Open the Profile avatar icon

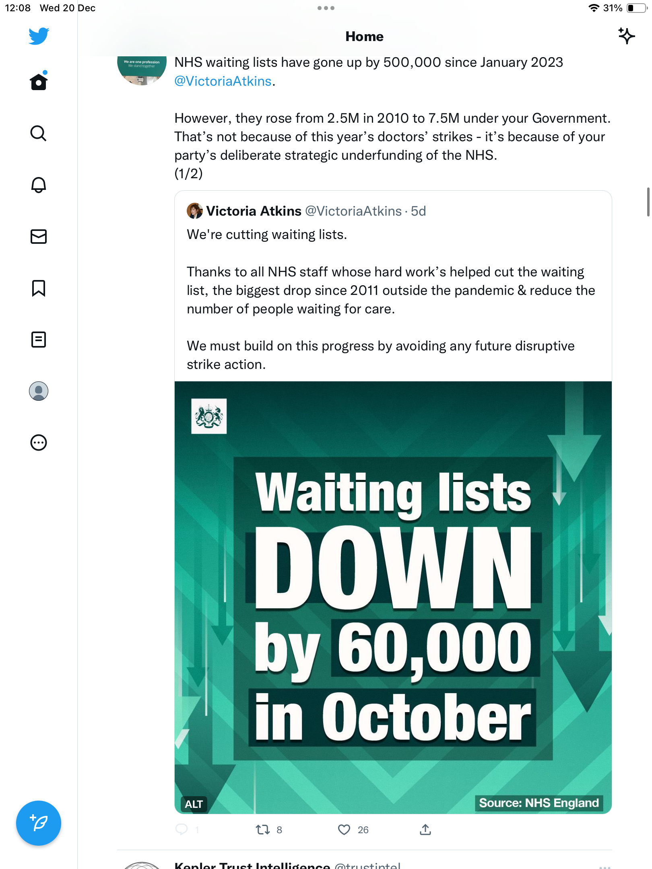pos(39,391)
